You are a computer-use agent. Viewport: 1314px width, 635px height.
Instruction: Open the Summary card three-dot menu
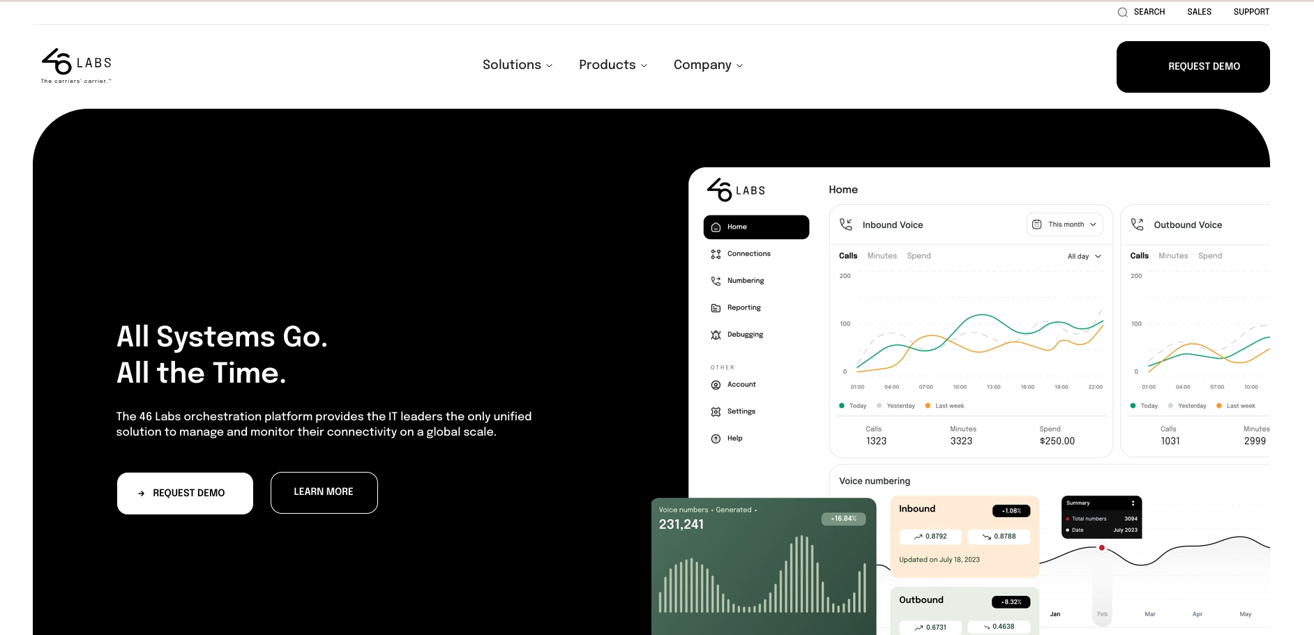pos(1133,503)
